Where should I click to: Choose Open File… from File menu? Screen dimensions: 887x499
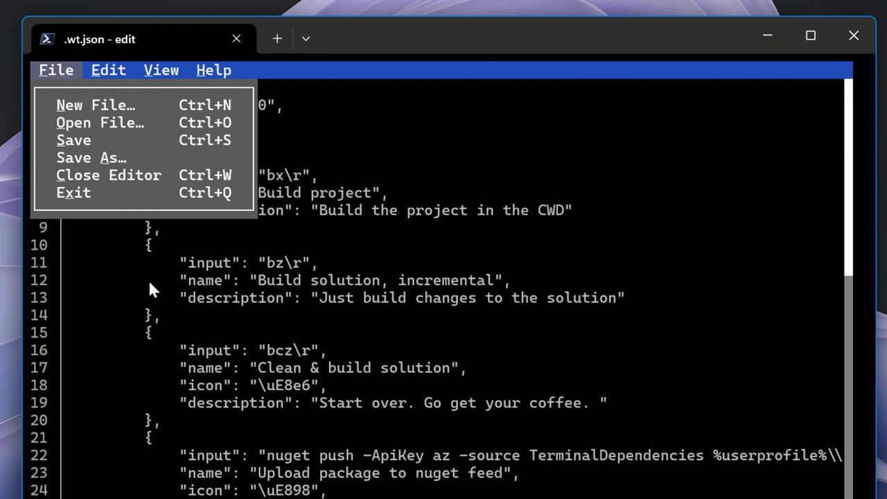pyautogui.click(x=143, y=123)
